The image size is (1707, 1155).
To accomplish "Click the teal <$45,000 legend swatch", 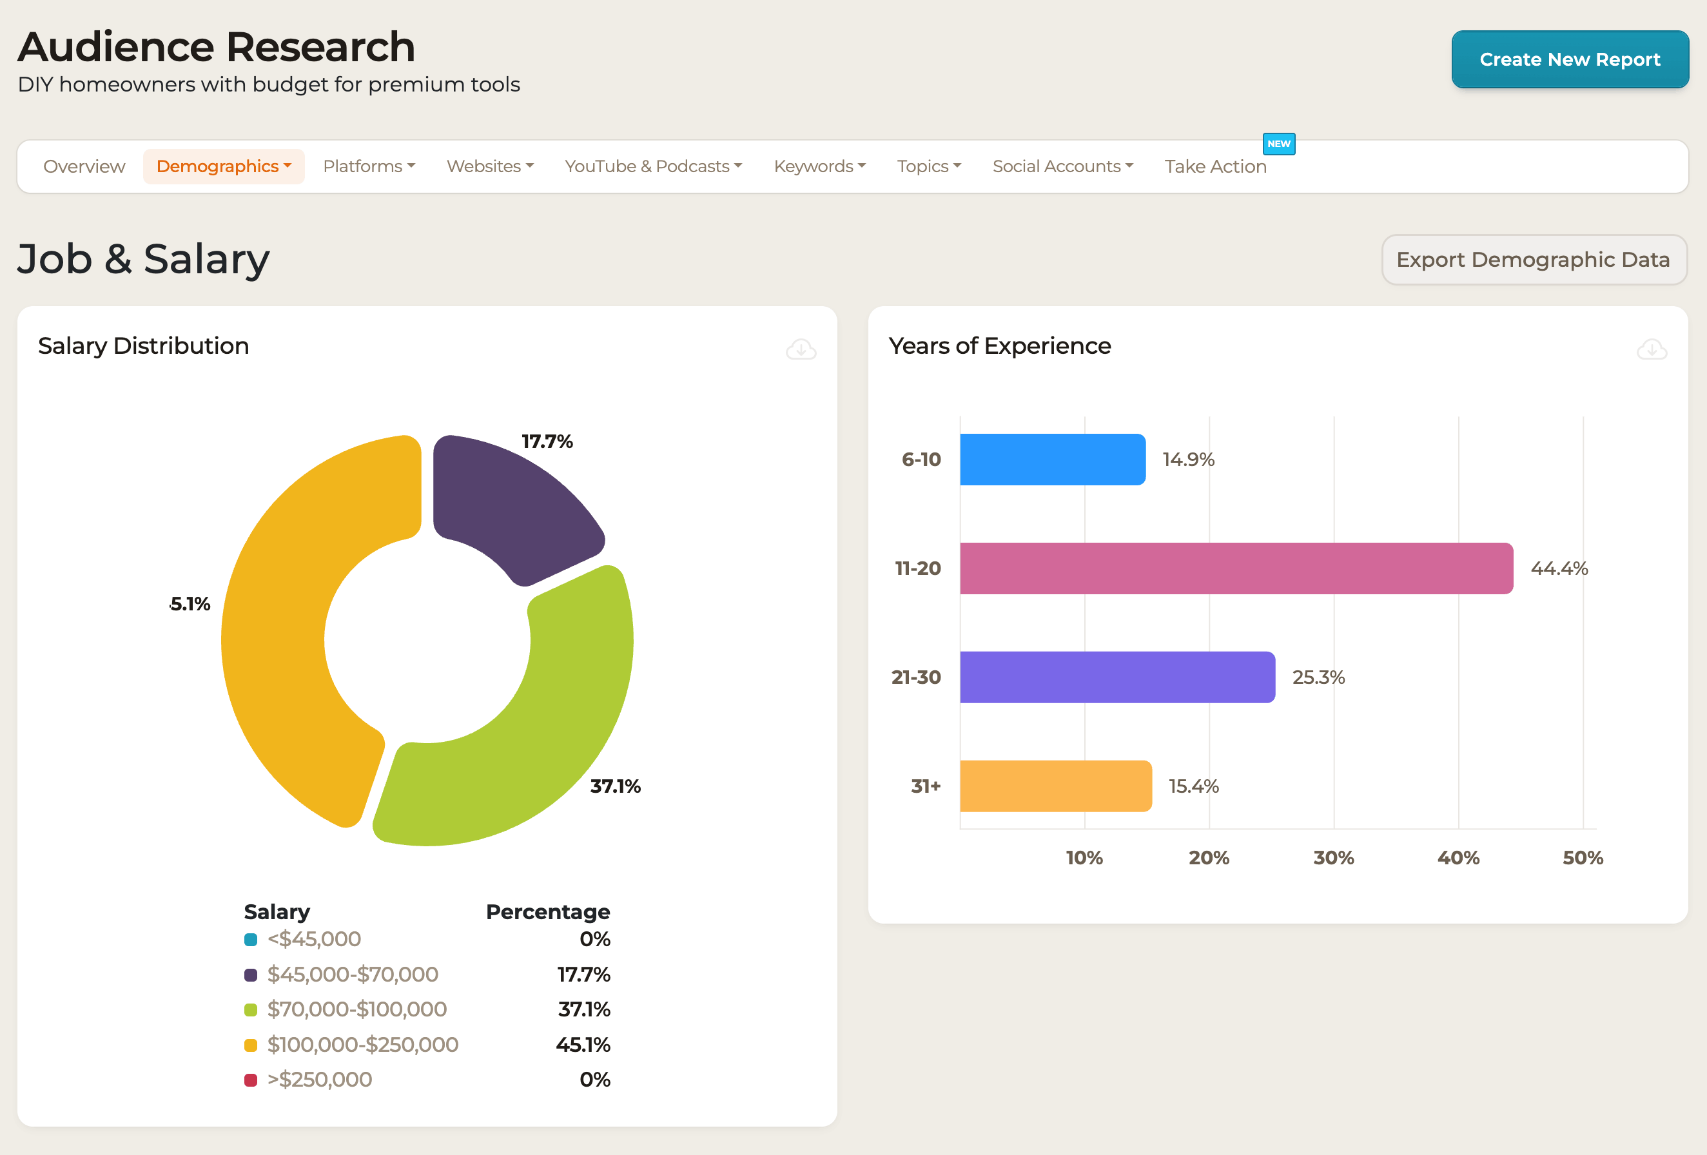I will coord(251,938).
